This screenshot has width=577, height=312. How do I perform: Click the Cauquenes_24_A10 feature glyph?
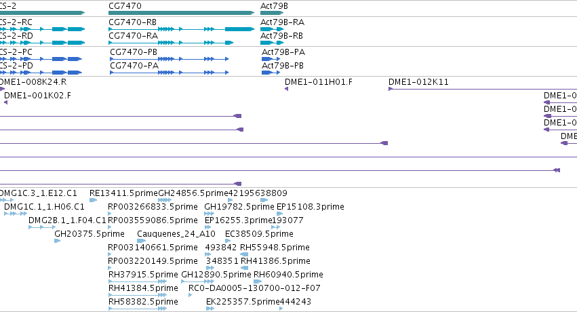[141, 241]
